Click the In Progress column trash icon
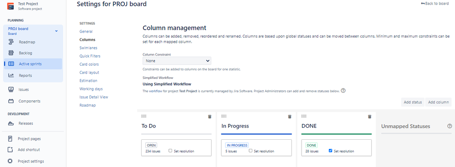455x167 pixels. (289, 117)
